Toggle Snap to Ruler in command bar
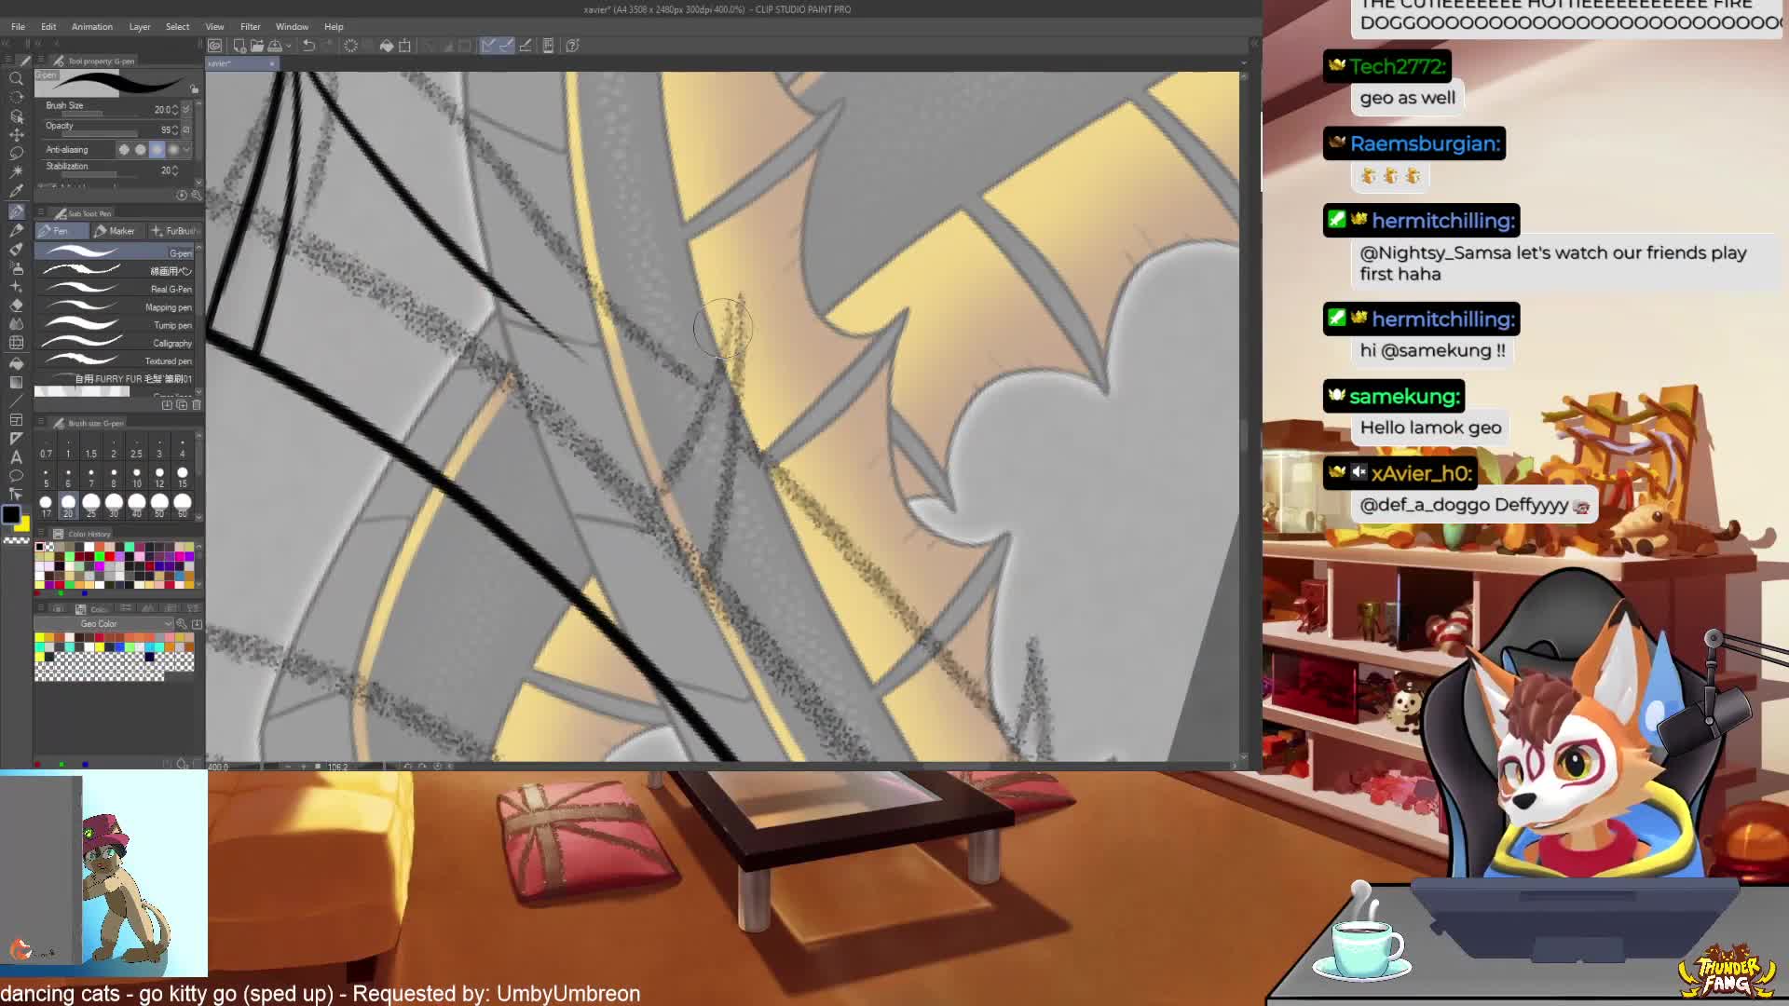The image size is (1789, 1006). tap(487, 46)
